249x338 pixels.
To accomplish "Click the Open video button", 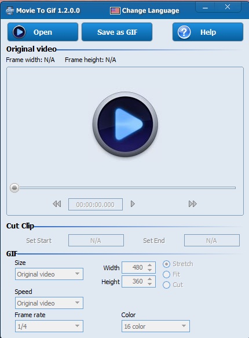I will [43, 32].
